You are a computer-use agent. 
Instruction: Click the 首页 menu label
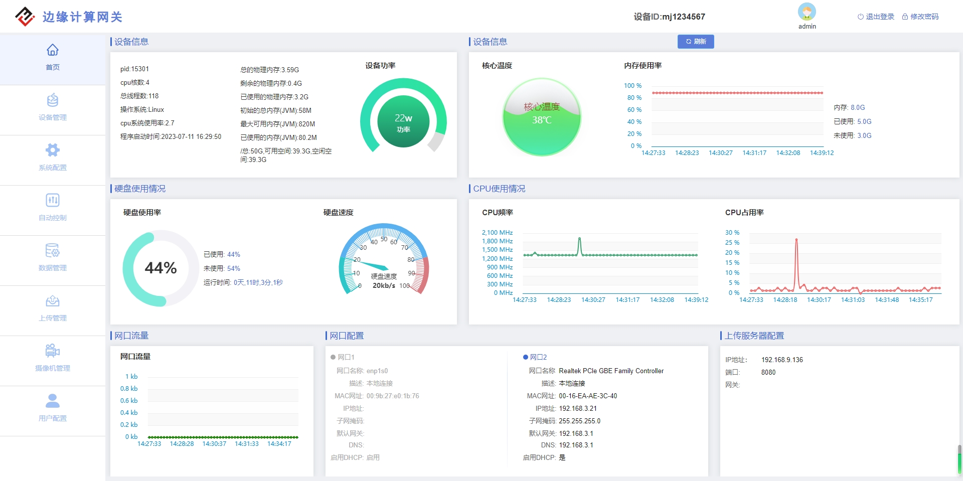tap(53, 67)
